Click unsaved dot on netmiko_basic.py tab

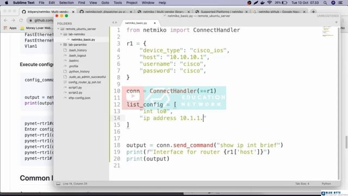[154, 23]
